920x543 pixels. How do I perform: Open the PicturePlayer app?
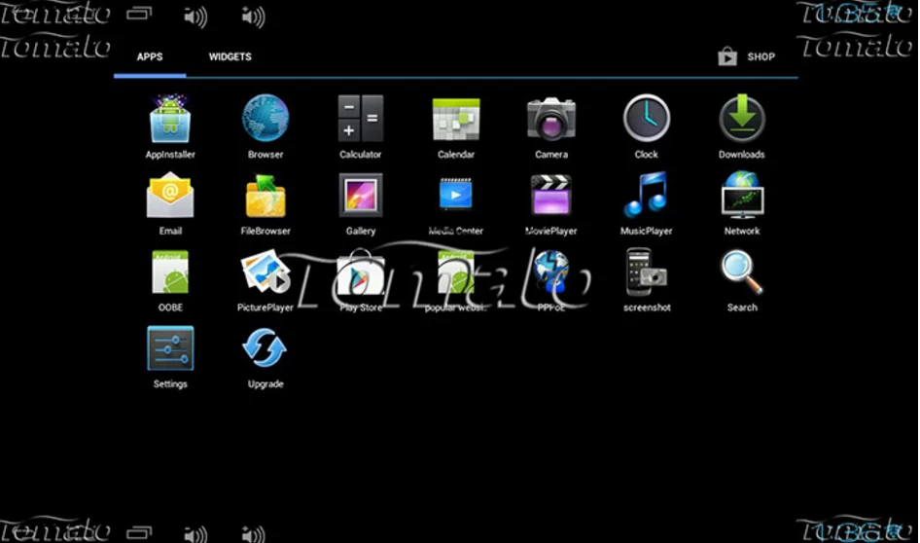[x=265, y=271]
